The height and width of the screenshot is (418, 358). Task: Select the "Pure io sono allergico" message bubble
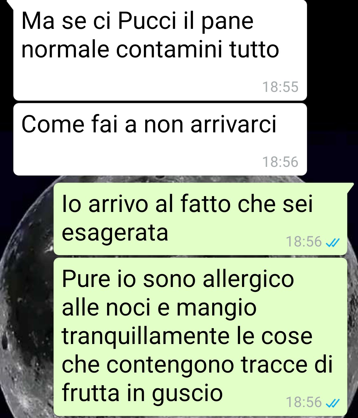click(x=201, y=337)
